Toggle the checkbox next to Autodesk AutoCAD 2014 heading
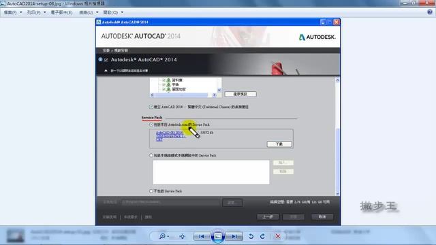436x245 pixels. coord(106,60)
